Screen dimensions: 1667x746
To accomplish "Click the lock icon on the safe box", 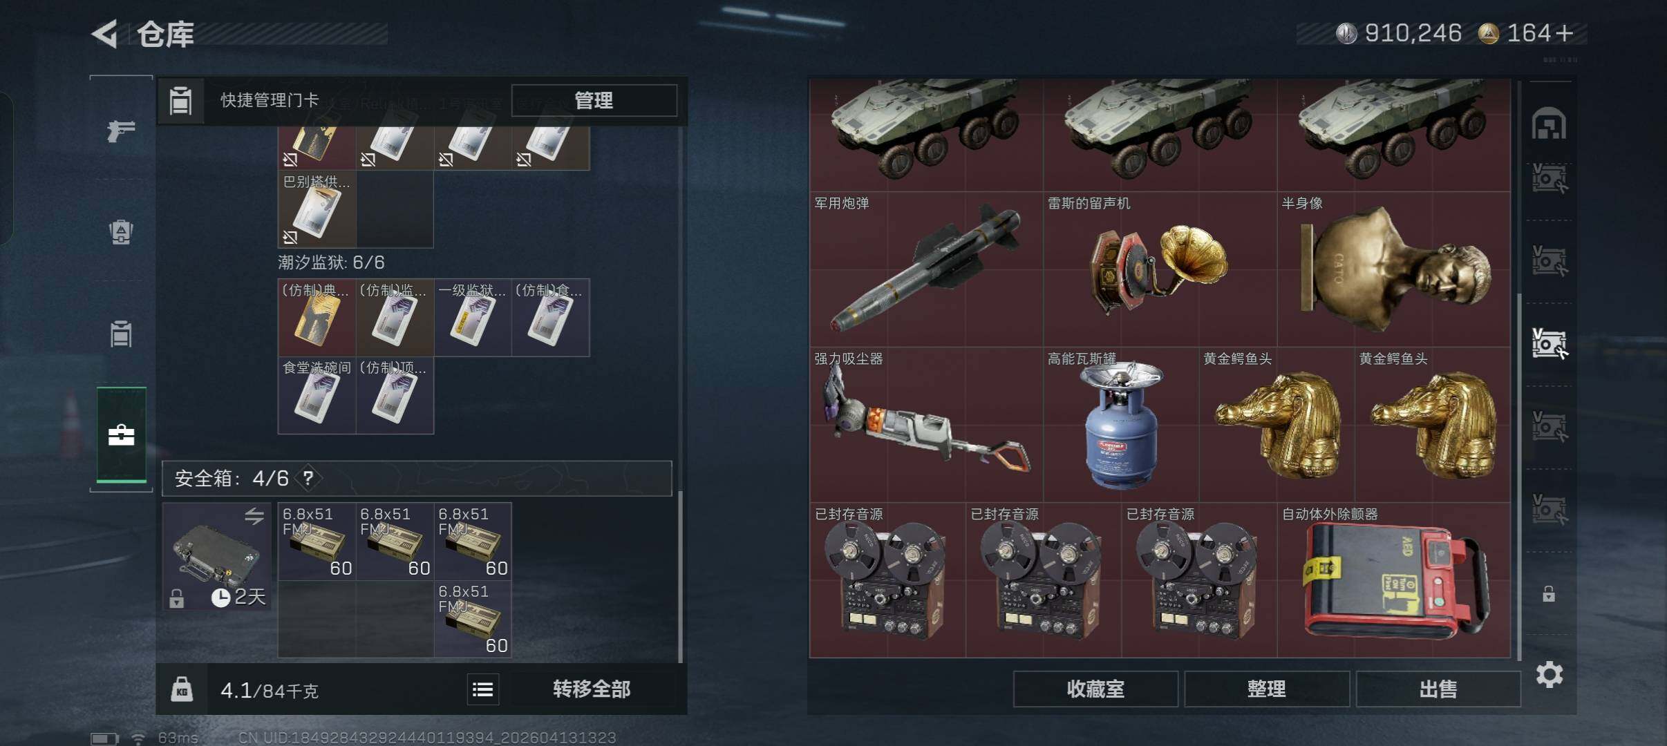I will (177, 598).
